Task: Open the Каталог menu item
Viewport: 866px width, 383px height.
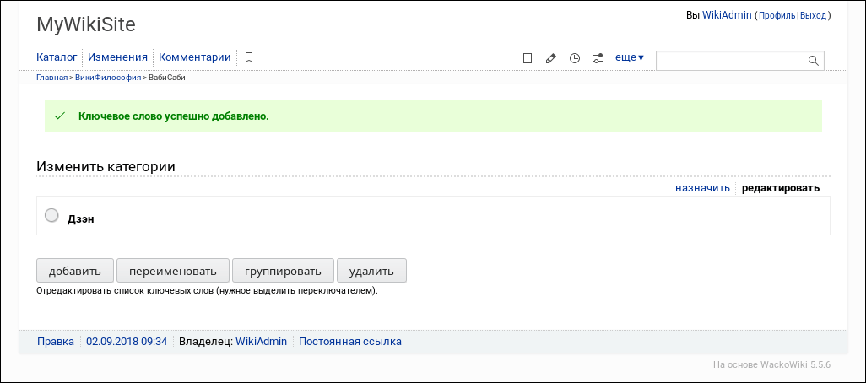Action: [57, 57]
